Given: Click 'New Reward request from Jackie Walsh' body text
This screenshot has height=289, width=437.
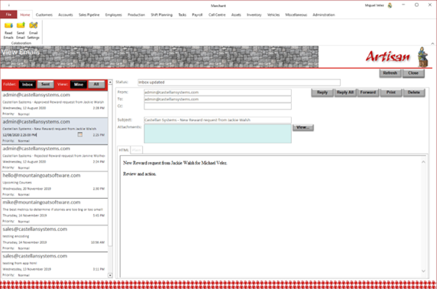Looking at the screenshot, I should 175,163.
